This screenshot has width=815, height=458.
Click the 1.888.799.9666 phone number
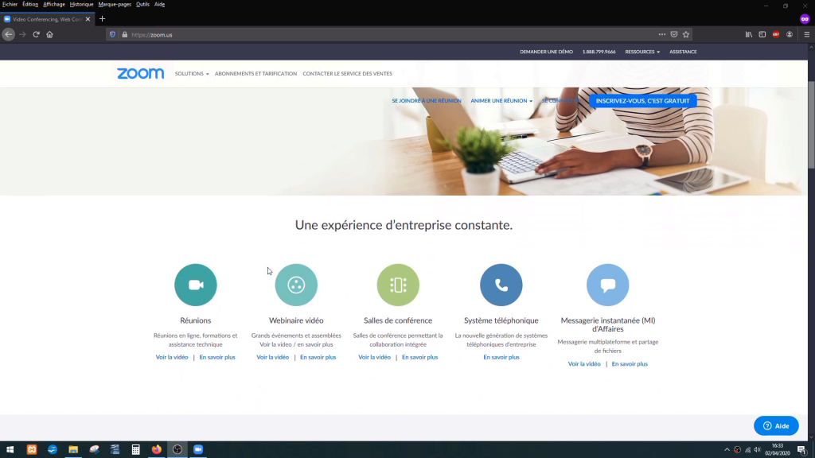[599, 52]
